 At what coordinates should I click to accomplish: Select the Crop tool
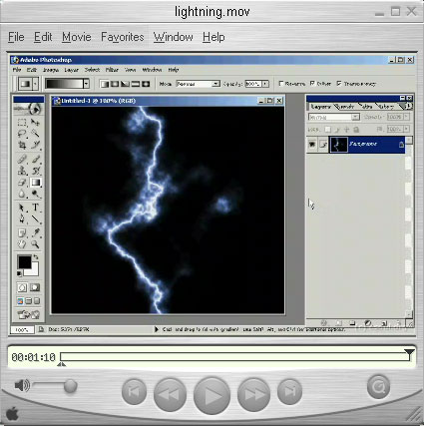click(x=22, y=145)
